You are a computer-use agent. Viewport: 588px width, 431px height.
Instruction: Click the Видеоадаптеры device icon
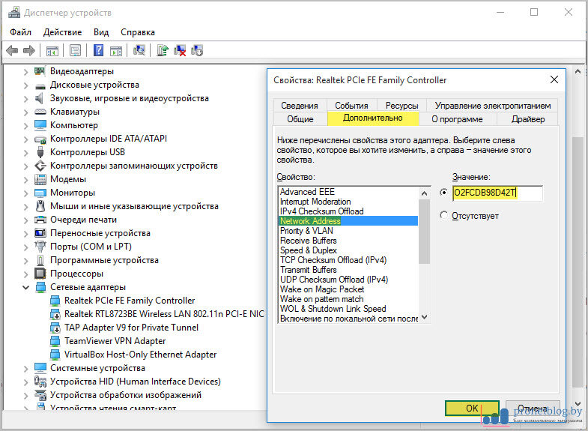40,71
